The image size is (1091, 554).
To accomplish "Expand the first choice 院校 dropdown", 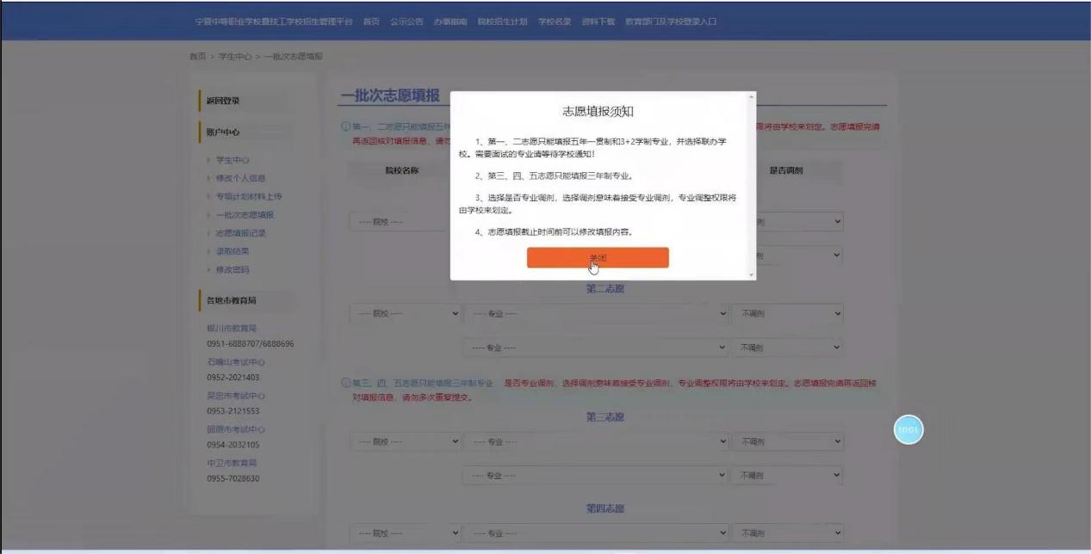I will 399,222.
